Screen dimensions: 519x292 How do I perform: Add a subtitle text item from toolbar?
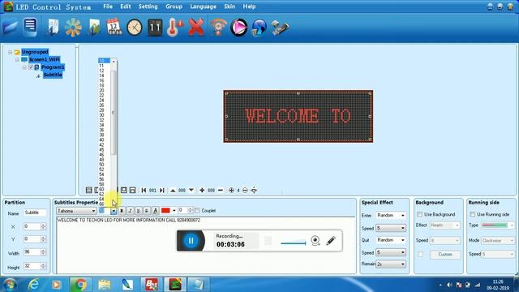tap(53, 27)
